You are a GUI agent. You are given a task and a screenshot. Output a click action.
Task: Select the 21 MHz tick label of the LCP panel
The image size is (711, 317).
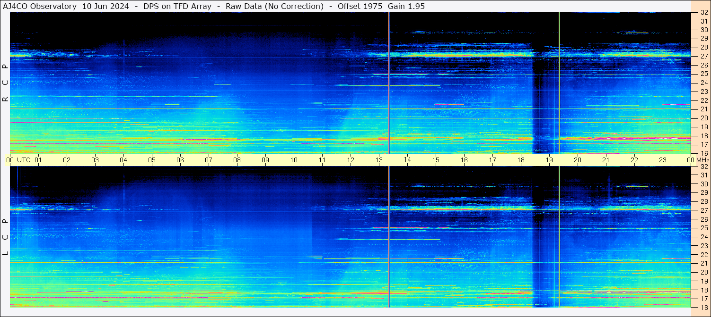click(704, 263)
